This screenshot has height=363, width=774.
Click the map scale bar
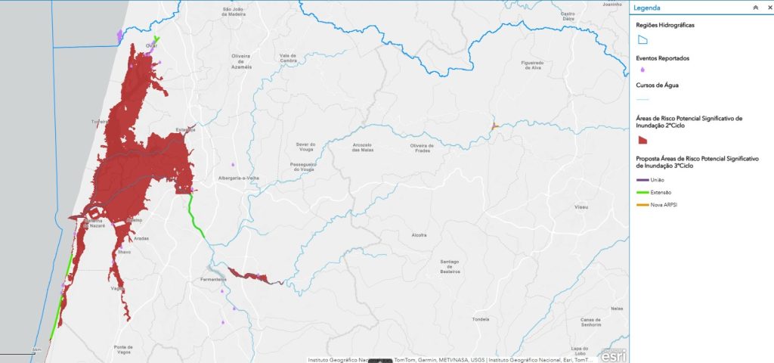(19, 352)
